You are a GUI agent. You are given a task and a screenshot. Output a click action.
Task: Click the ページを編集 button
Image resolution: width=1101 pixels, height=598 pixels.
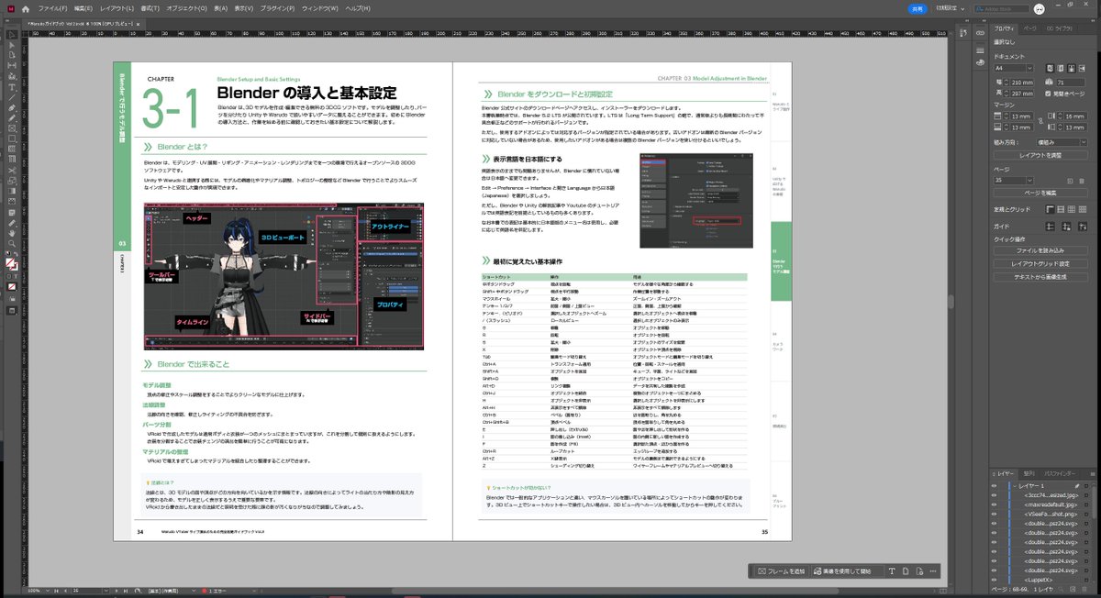click(x=1042, y=193)
